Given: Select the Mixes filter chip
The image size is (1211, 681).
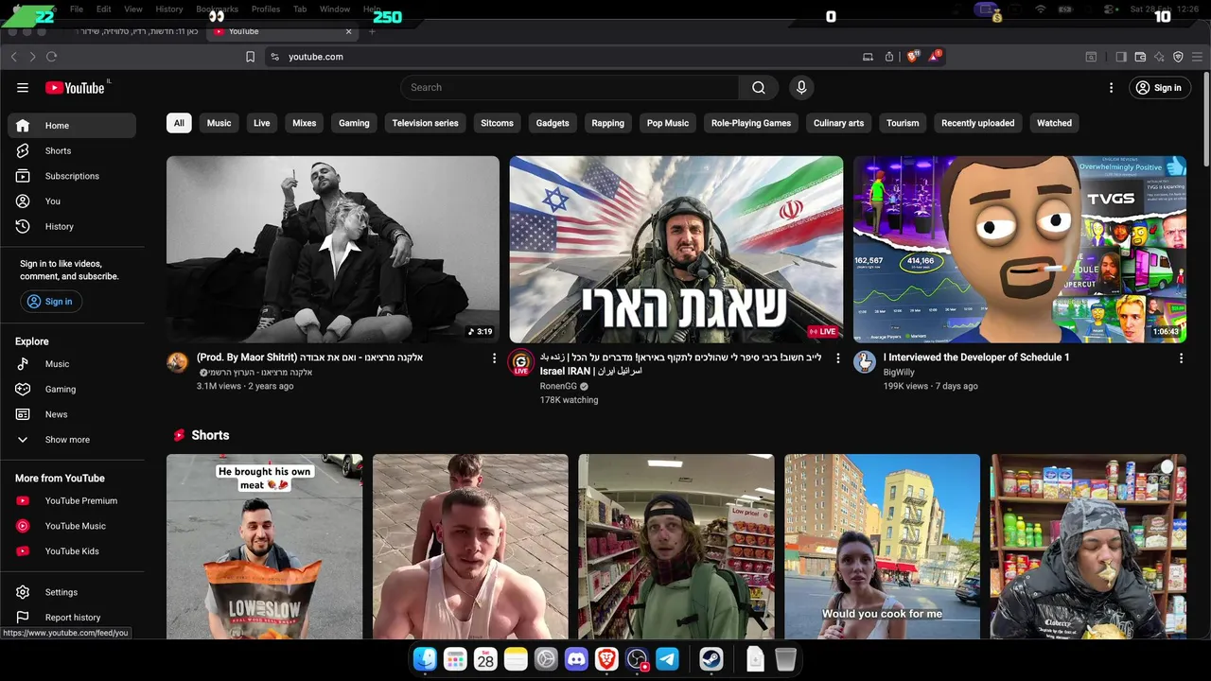Looking at the screenshot, I should [305, 123].
